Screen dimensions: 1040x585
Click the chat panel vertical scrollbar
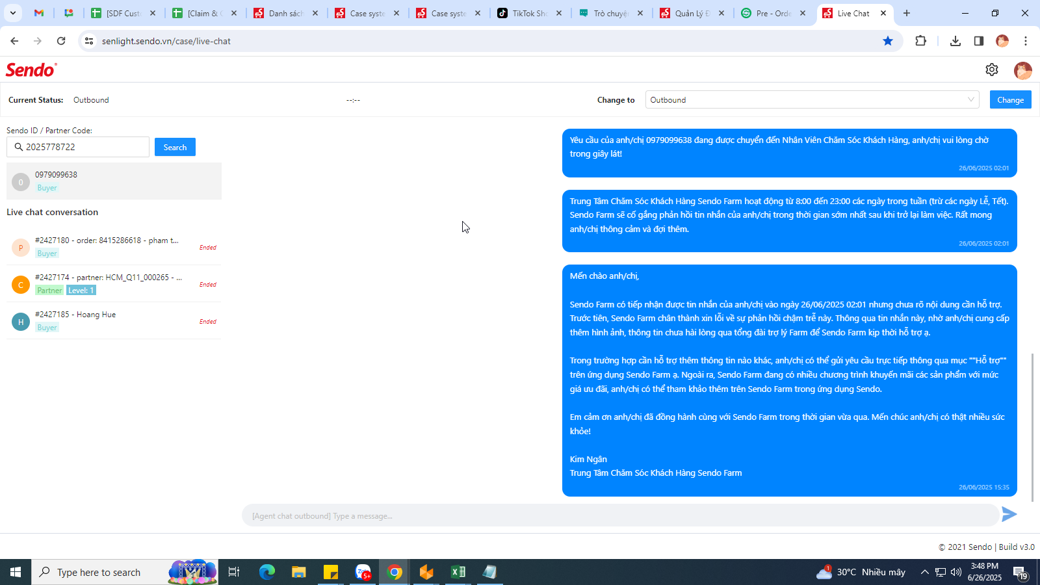pyautogui.click(x=1032, y=427)
